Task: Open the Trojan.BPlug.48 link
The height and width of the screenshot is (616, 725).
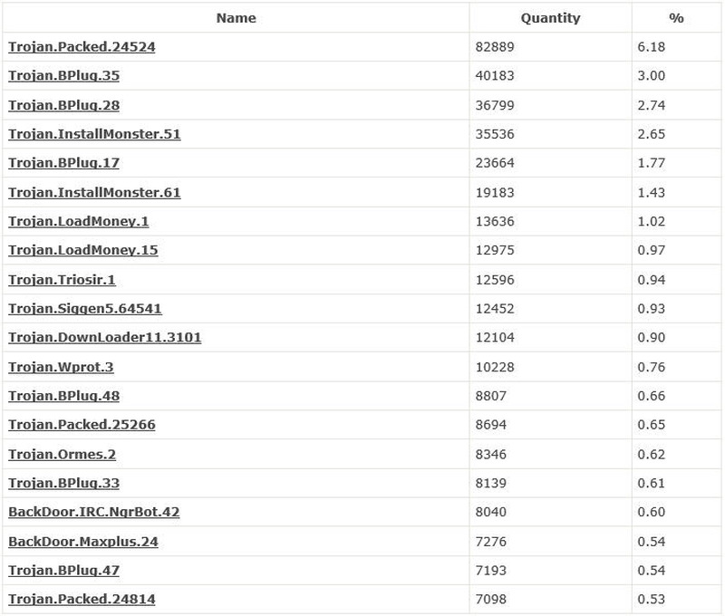Action: 63,396
